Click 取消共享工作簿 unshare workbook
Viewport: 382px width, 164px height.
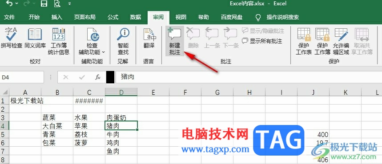pyautogui.click(x=362, y=41)
